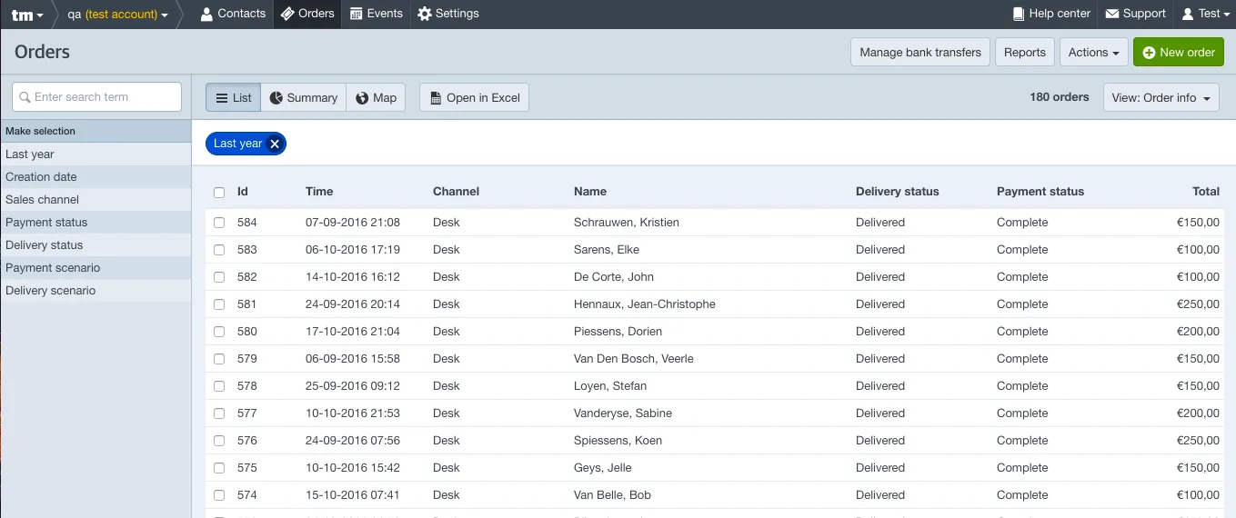Viewport: 1236px width, 518px height.
Task: Open order for Sarens, Elke
Action: (x=607, y=250)
